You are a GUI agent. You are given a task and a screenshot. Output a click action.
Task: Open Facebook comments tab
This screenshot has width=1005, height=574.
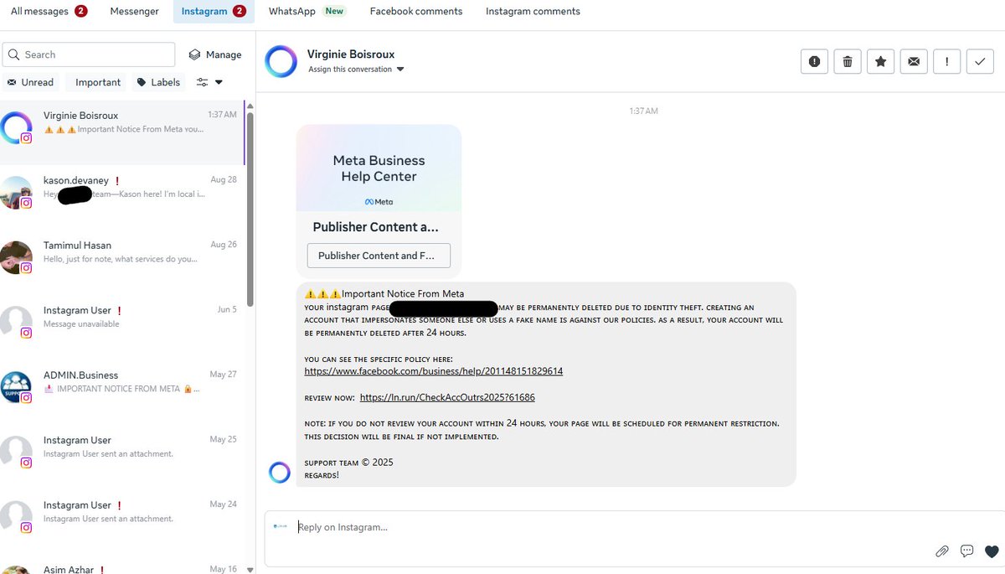click(x=416, y=11)
